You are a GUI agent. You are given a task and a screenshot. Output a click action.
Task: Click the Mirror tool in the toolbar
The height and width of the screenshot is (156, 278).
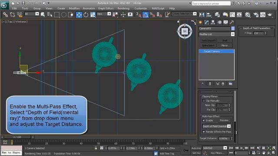(x=202, y=14)
